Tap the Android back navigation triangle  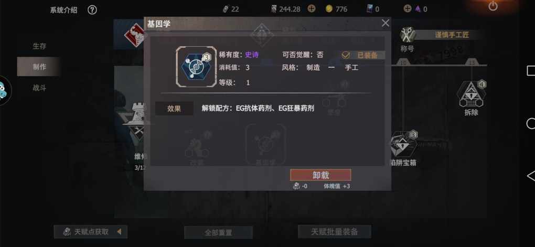[x=531, y=176]
